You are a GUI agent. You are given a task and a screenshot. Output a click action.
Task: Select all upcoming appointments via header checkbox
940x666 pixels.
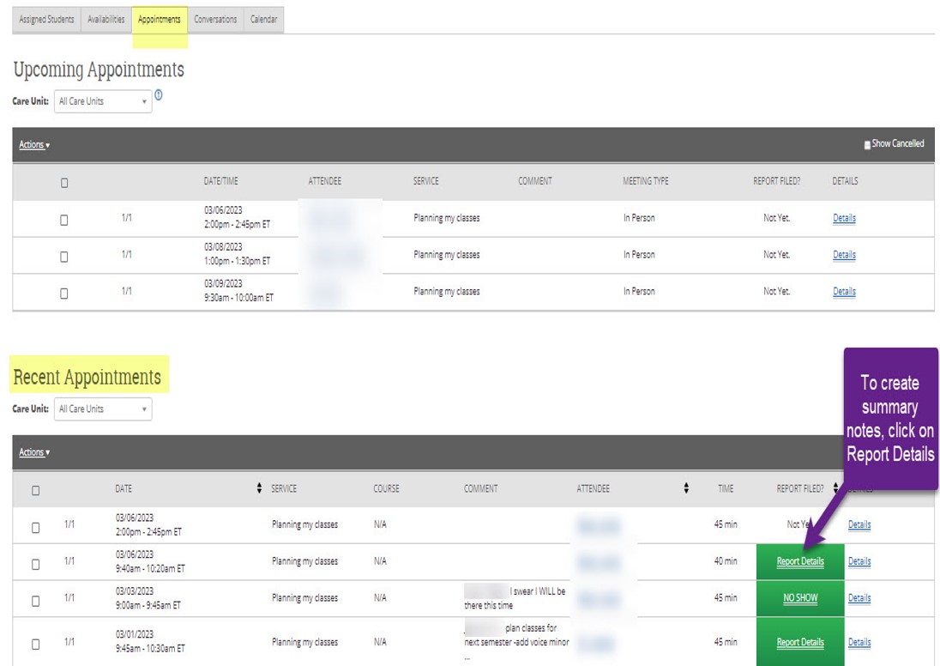(64, 182)
